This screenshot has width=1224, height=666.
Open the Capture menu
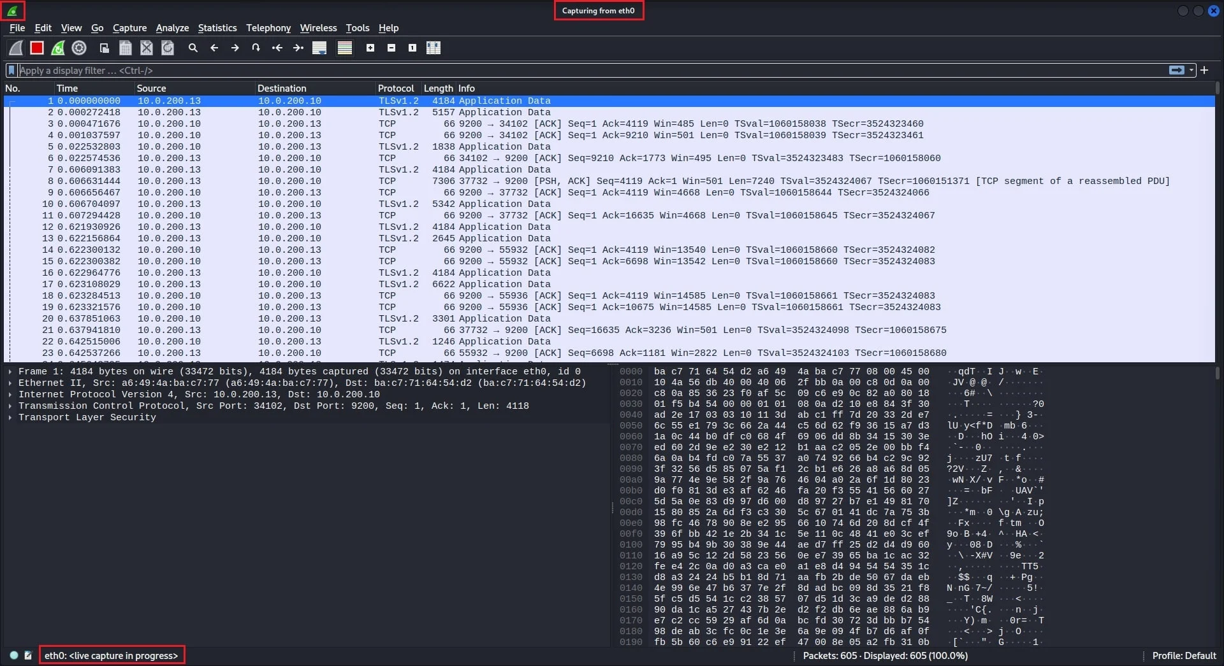129,28
